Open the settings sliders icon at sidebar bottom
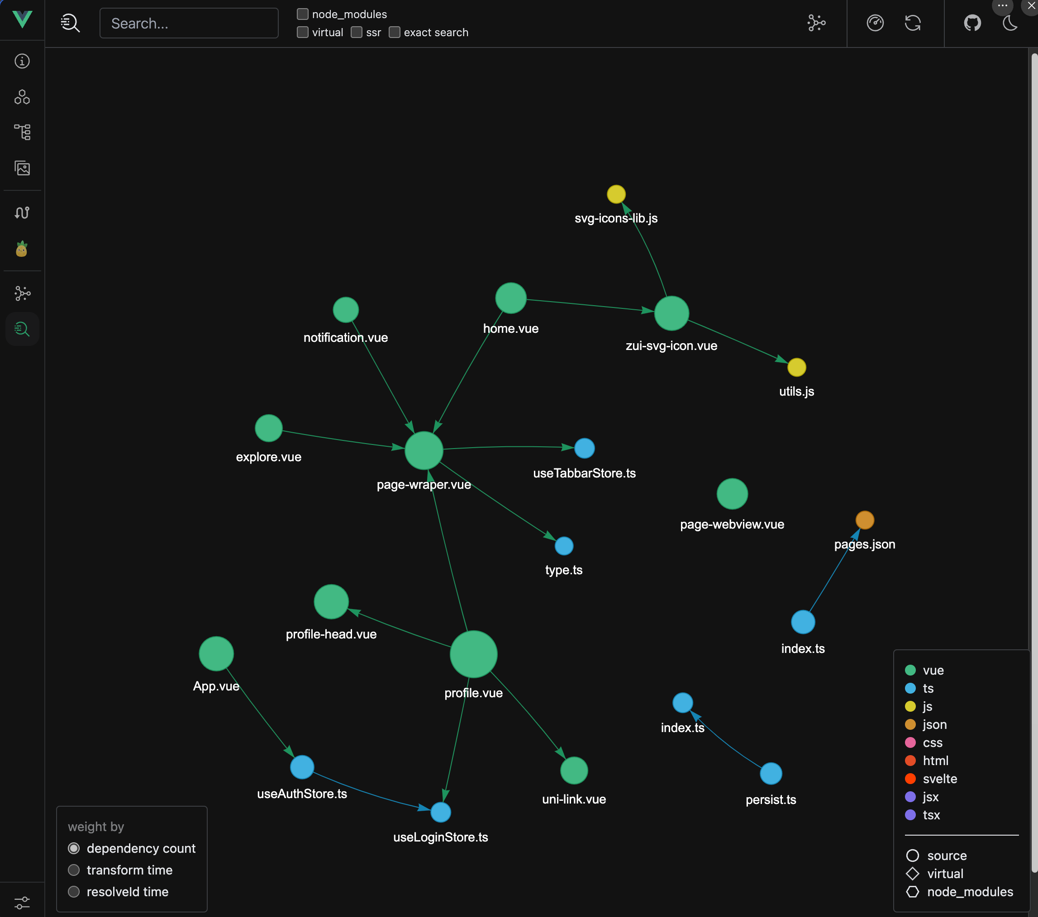The width and height of the screenshot is (1038, 917). [x=22, y=903]
